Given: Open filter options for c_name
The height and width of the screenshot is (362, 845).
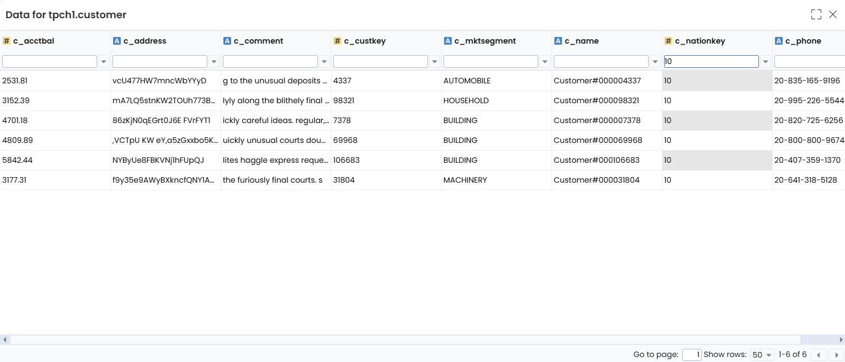Looking at the screenshot, I should pos(655,62).
